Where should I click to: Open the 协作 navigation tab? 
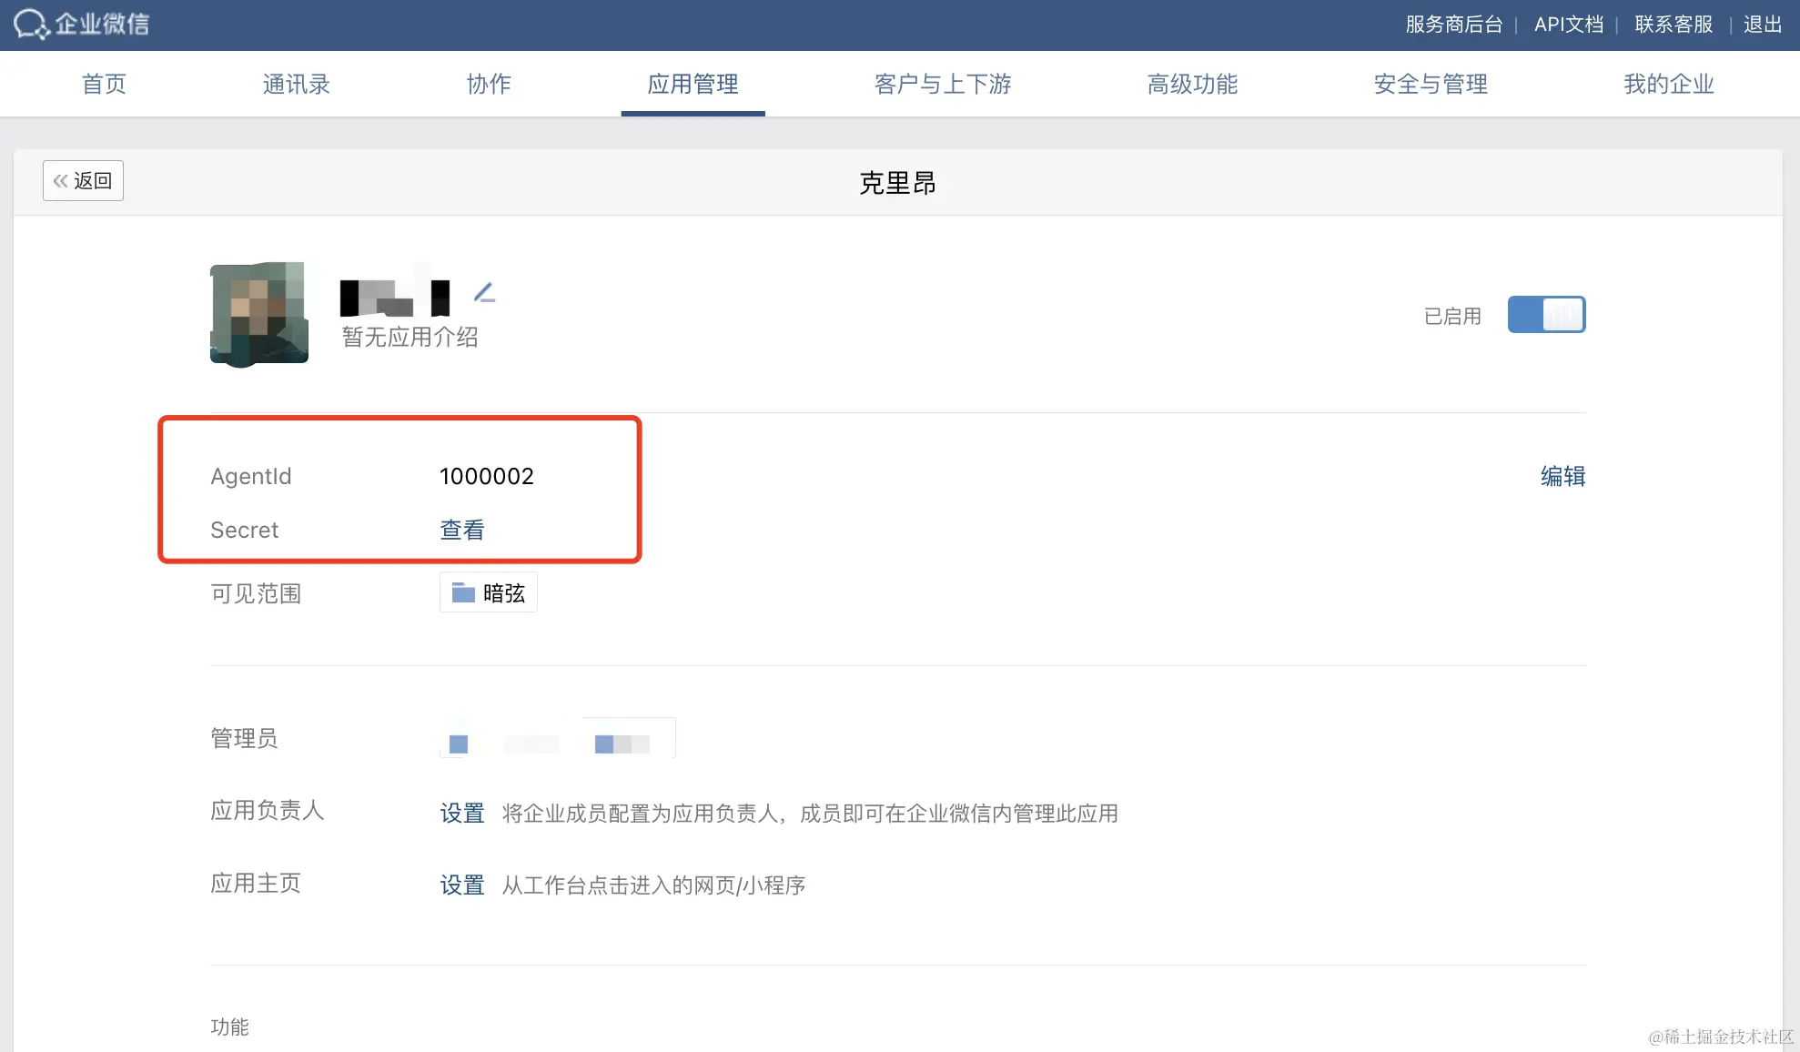[489, 85]
